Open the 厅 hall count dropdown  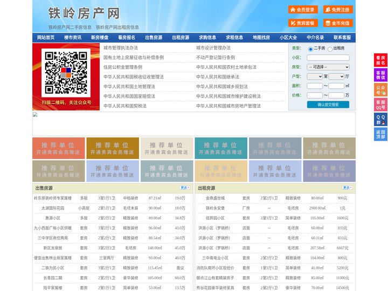(x=336, y=77)
